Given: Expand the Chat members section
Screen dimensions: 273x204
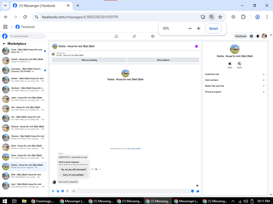Looking at the screenshot, I should (x=235, y=80).
